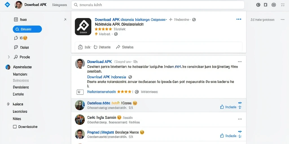Click the blue diamond logo icon

coord(7,4)
